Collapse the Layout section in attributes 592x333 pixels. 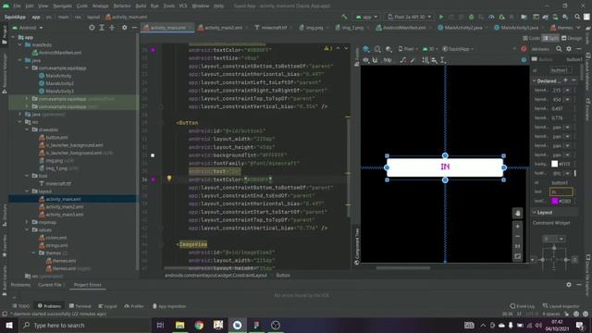point(535,213)
